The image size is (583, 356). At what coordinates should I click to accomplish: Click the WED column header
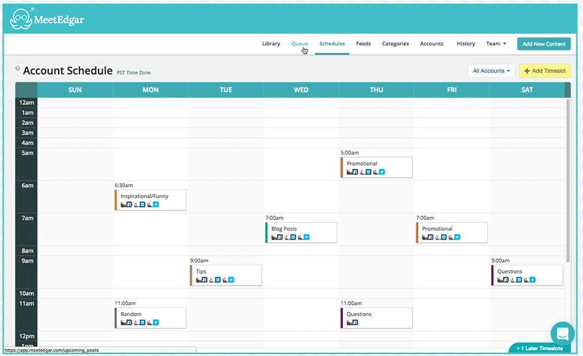(x=301, y=90)
